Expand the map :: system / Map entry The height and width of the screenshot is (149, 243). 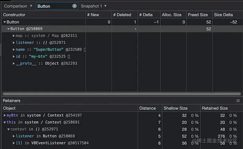[x=14, y=36]
